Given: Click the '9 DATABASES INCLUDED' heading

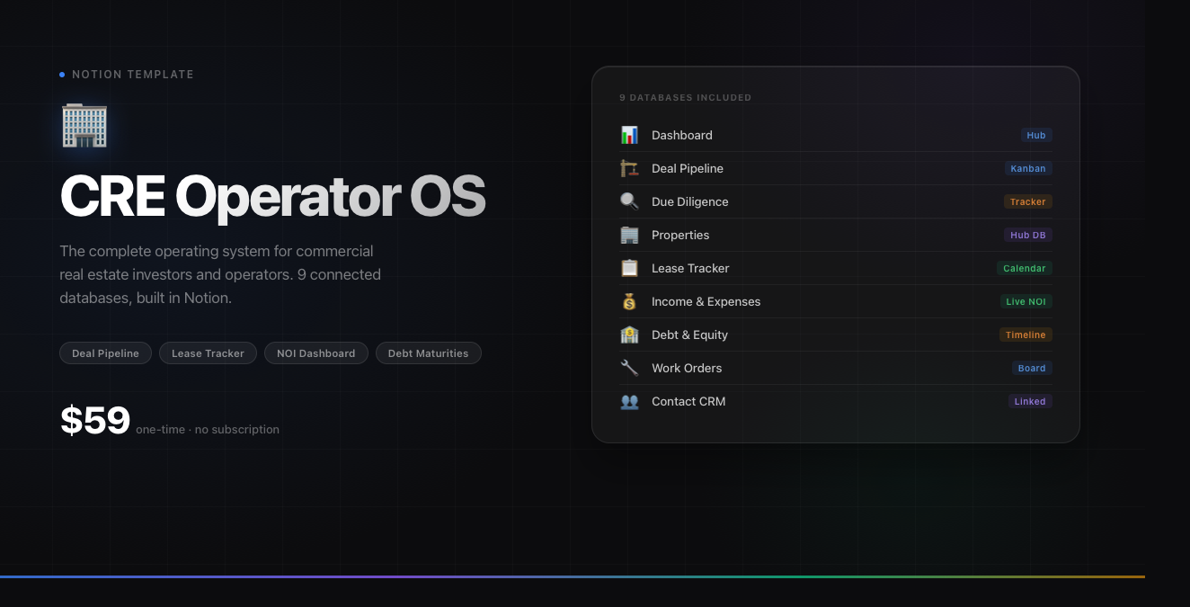Looking at the screenshot, I should (x=686, y=97).
